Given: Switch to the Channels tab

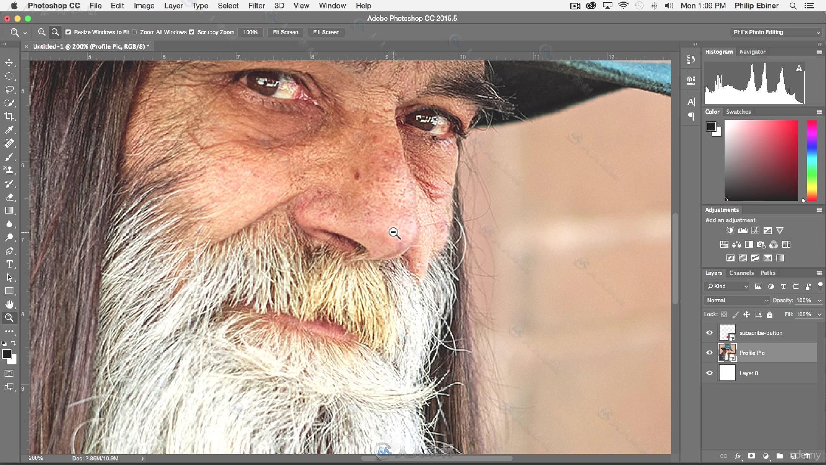Looking at the screenshot, I should [741, 273].
